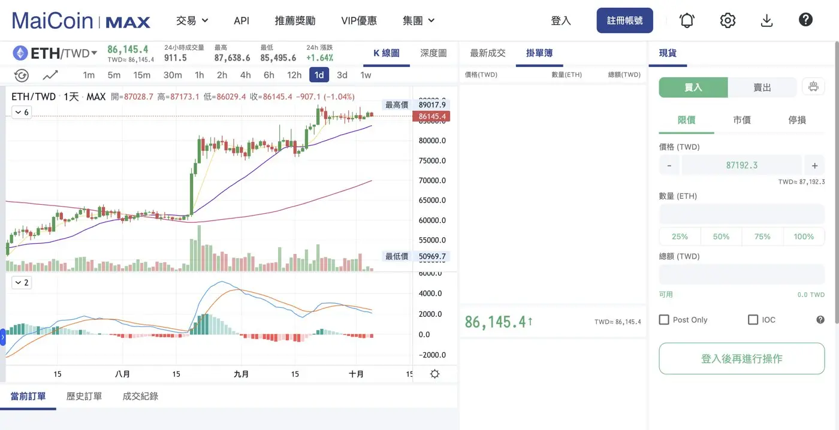
Task: Switch to 最新成交 tab
Action: pos(488,53)
